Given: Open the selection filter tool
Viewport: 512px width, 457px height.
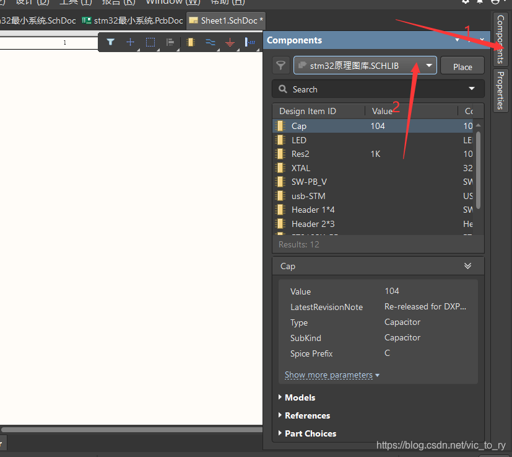Looking at the screenshot, I should [110, 42].
